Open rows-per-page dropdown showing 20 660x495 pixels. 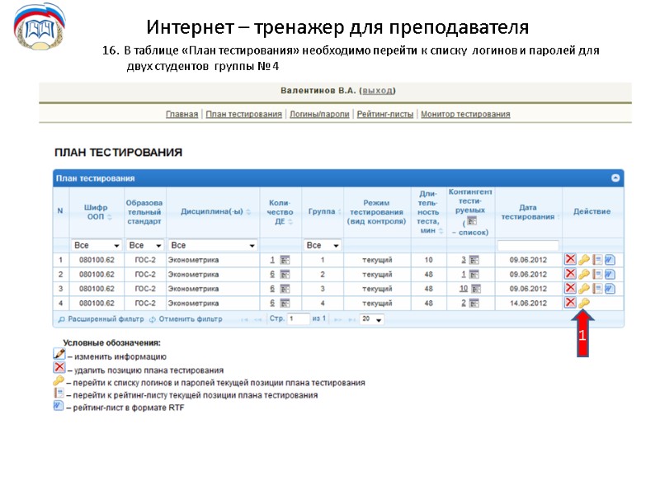tap(372, 319)
